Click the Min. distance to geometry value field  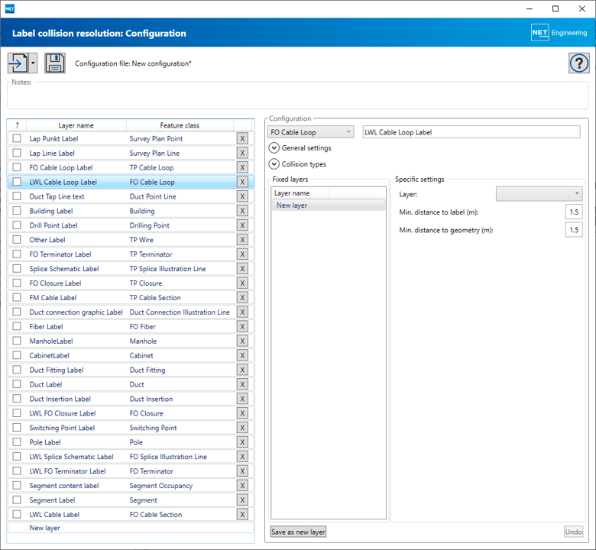(x=574, y=230)
